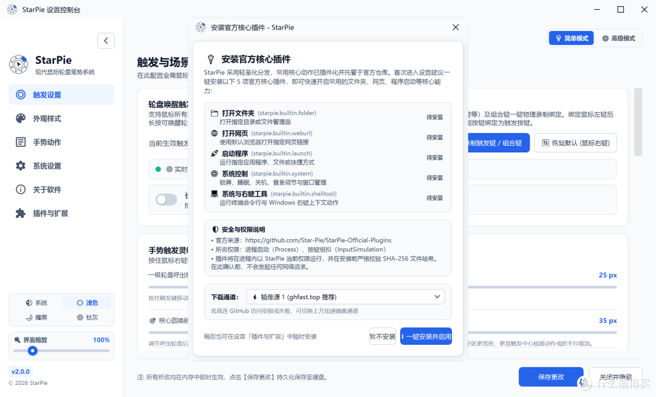Screen dimensions: 656x397
Task: Click the list icon beside 手势动作
Action: [x=21, y=142]
